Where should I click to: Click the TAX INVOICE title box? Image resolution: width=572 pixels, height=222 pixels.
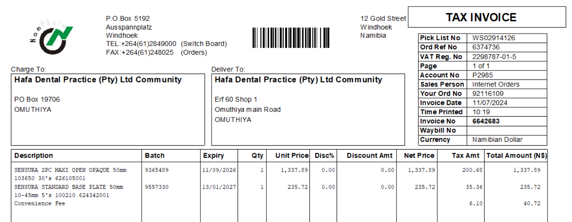pos(487,17)
